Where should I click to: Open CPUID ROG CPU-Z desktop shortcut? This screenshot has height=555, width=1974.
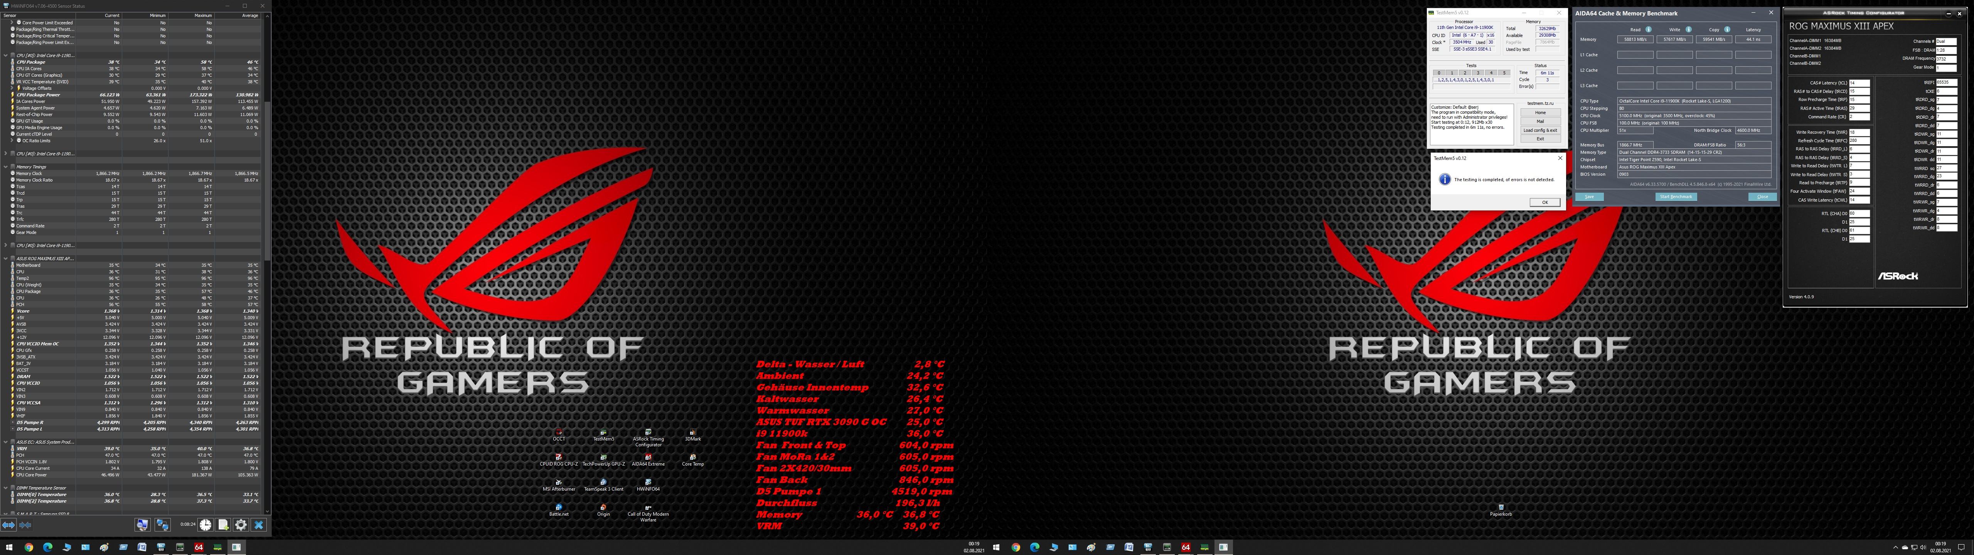click(559, 460)
